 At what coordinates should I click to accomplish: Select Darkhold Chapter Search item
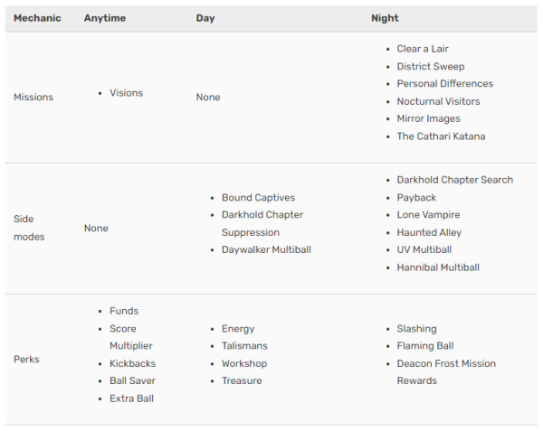point(454,180)
